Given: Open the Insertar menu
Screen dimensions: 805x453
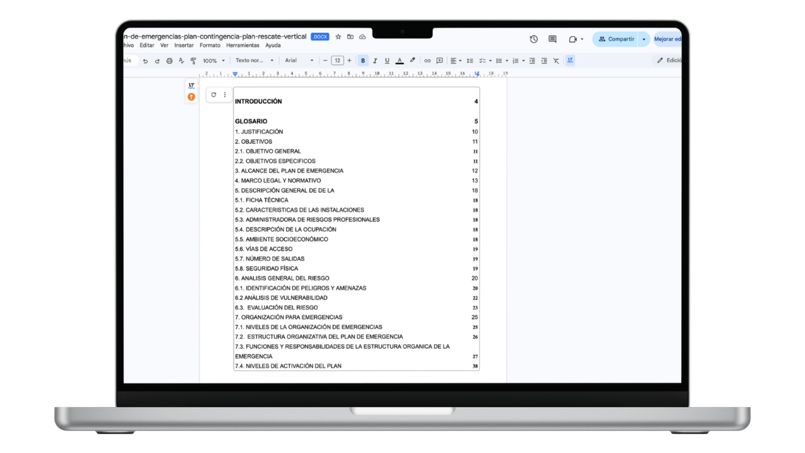Looking at the screenshot, I should (184, 45).
